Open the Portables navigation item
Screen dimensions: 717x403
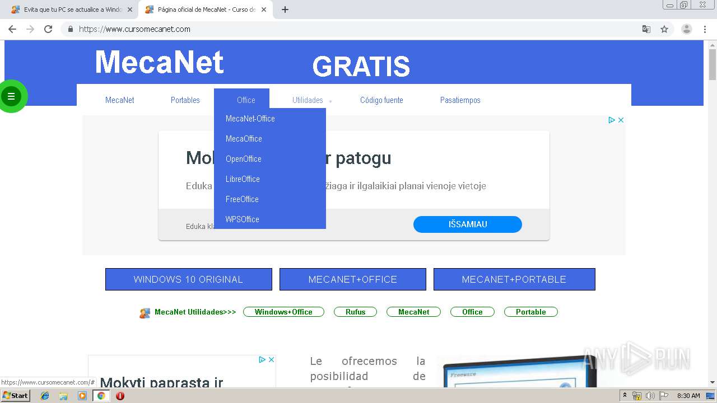[x=185, y=100]
